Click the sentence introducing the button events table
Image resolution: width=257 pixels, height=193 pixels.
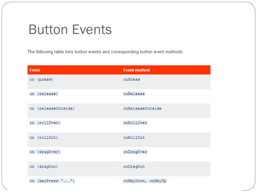[x=106, y=52]
